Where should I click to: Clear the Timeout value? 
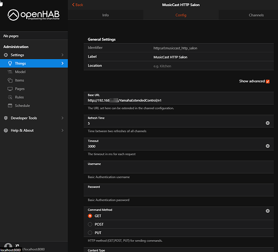click(x=267, y=146)
